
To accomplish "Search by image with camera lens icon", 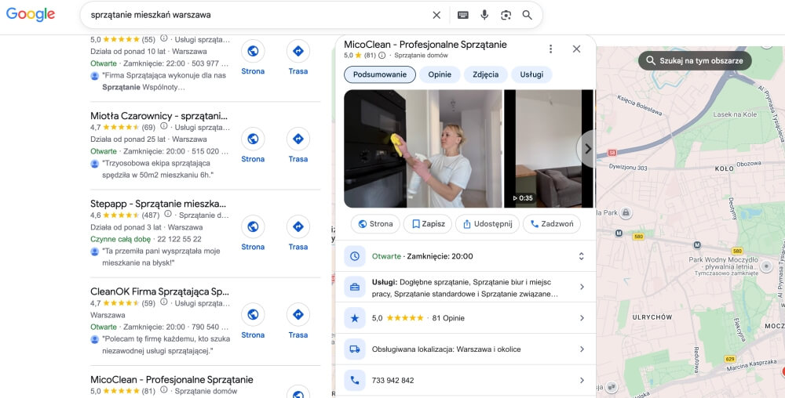I will (506, 15).
